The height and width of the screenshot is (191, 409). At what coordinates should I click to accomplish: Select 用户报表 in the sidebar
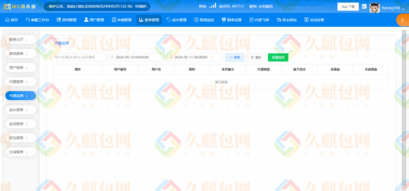click(x=21, y=68)
